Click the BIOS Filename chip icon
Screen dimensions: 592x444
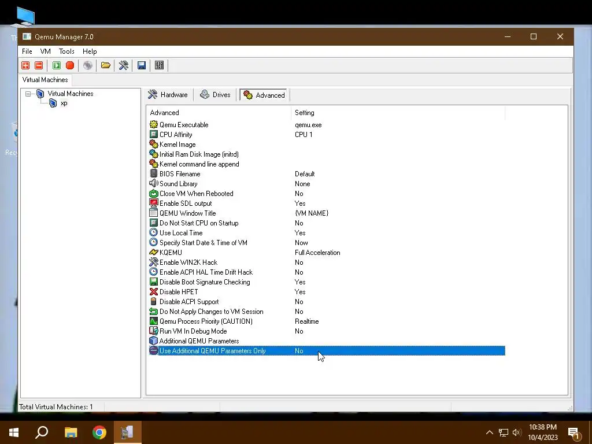point(154,173)
